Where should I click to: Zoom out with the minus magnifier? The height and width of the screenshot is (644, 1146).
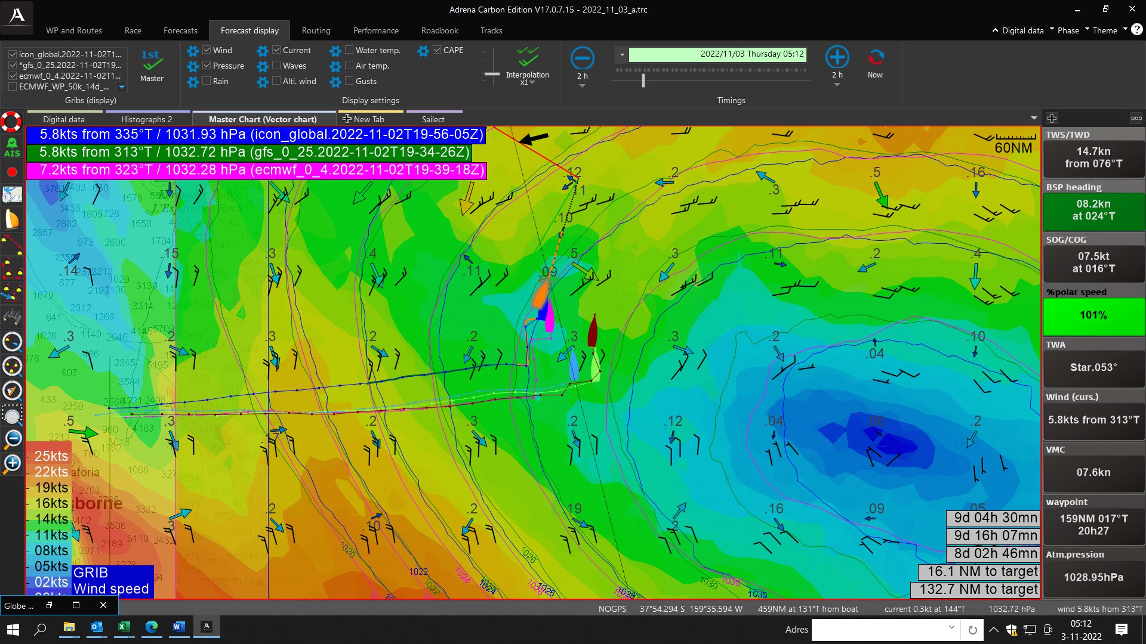pos(13,439)
